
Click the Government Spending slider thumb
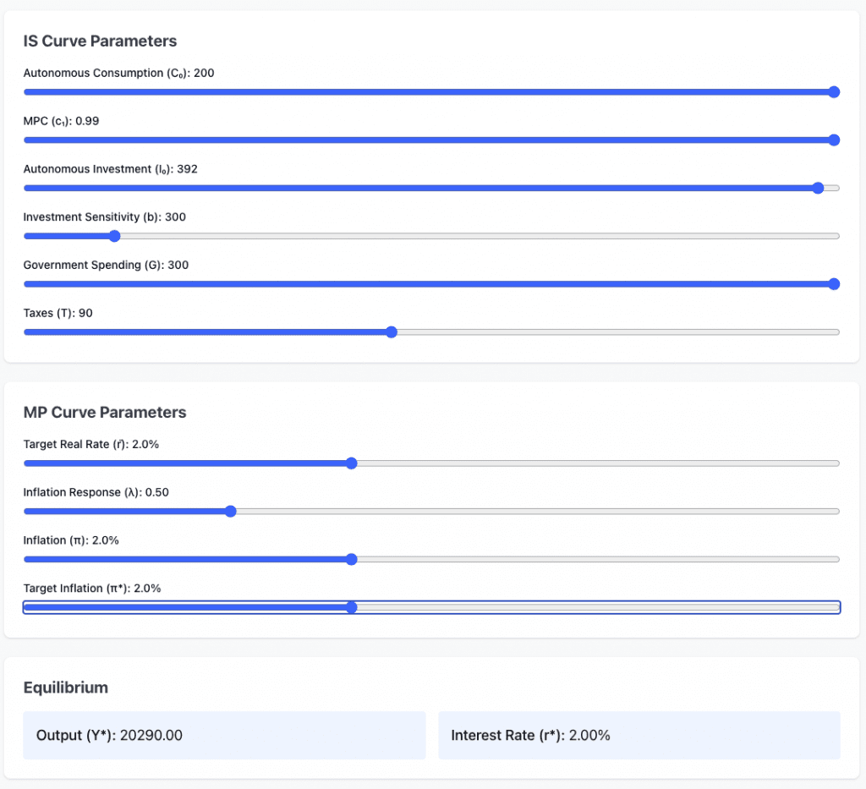point(833,284)
